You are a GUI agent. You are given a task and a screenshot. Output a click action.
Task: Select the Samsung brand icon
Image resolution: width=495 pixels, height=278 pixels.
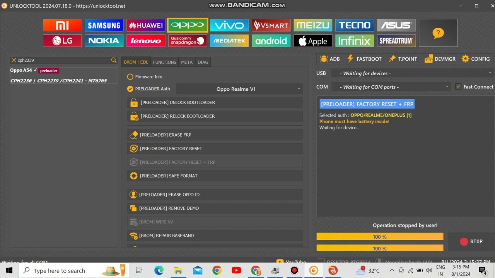(104, 25)
